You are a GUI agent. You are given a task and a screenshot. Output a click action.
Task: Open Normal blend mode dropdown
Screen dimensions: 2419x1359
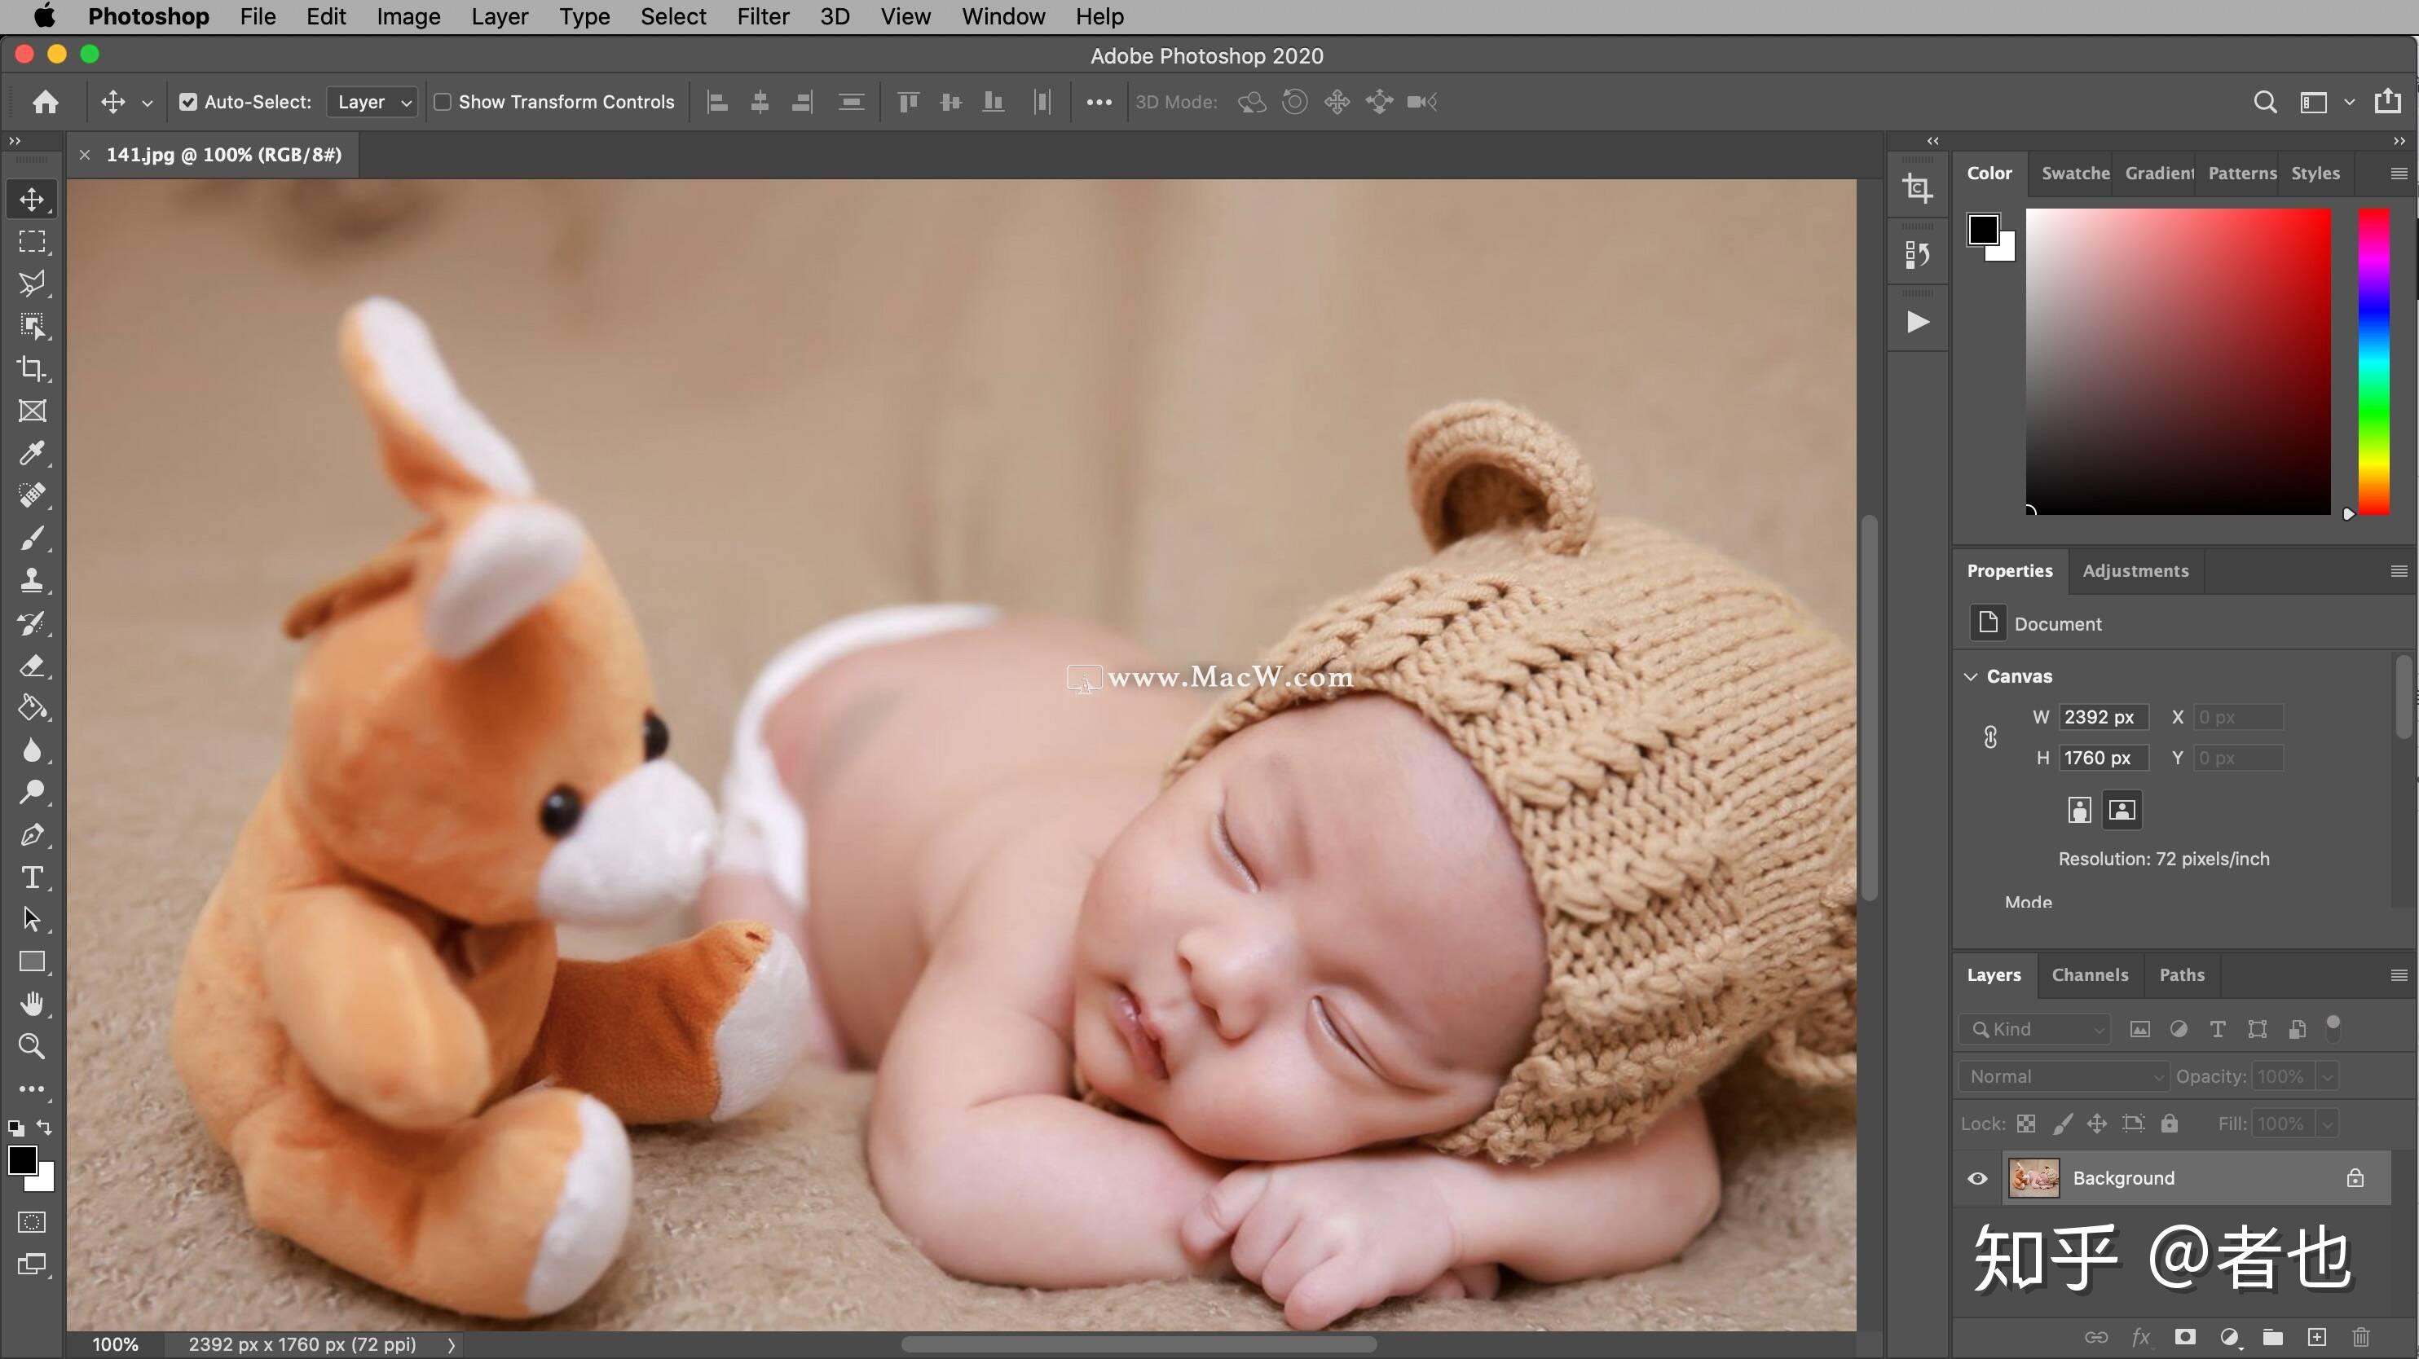pos(2064,1076)
